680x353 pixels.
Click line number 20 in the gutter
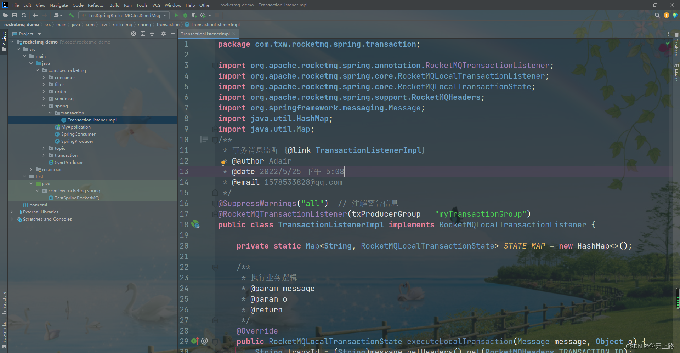pos(184,246)
